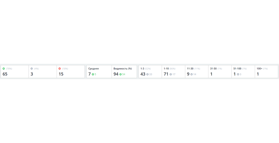Click the unchanged positions count 3

[32, 74]
